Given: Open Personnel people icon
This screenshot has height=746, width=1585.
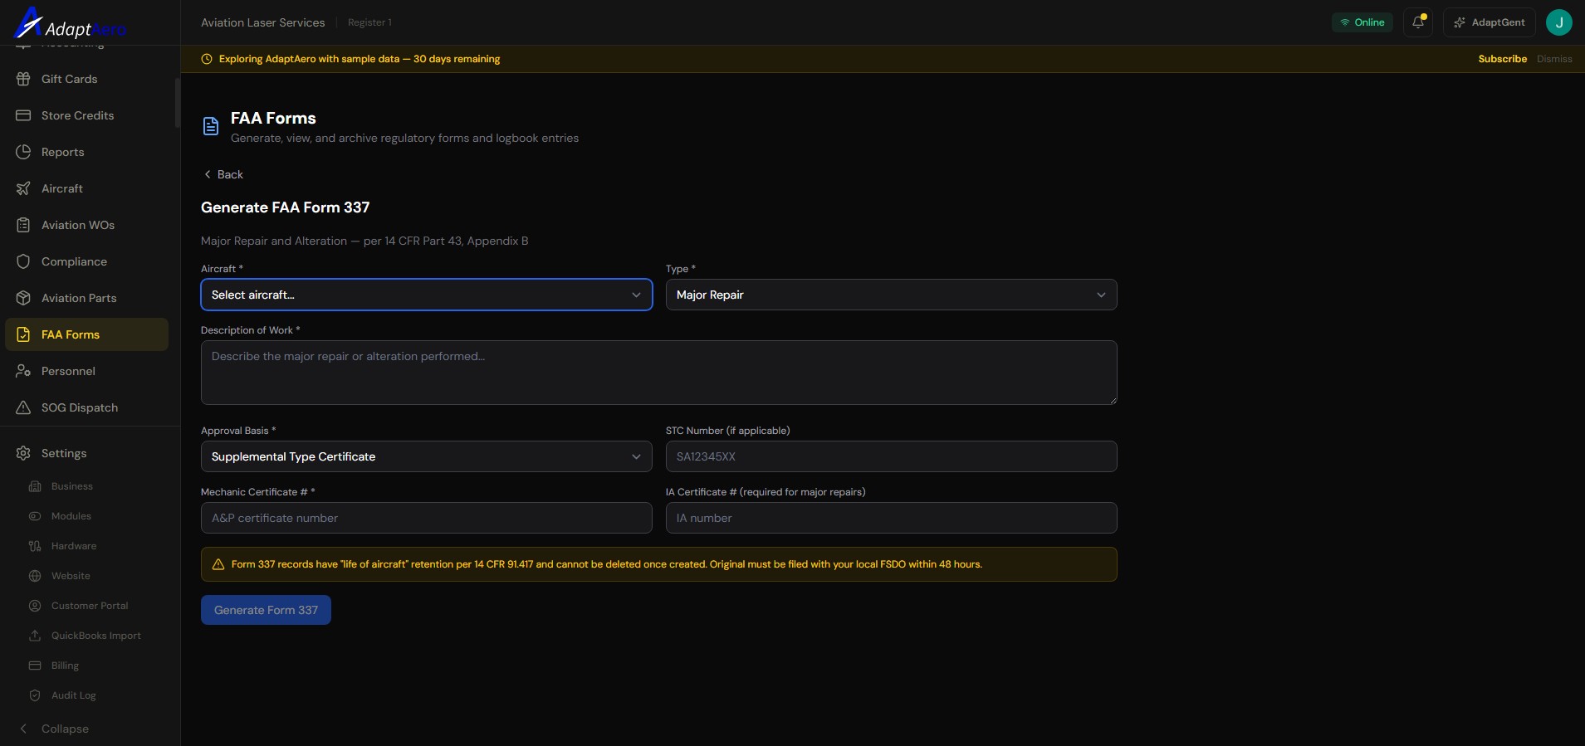Looking at the screenshot, I should click(x=23, y=371).
